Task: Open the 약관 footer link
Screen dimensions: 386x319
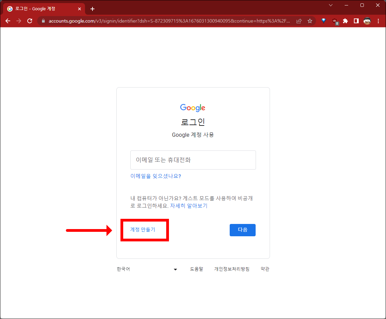Action: point(265,269)
